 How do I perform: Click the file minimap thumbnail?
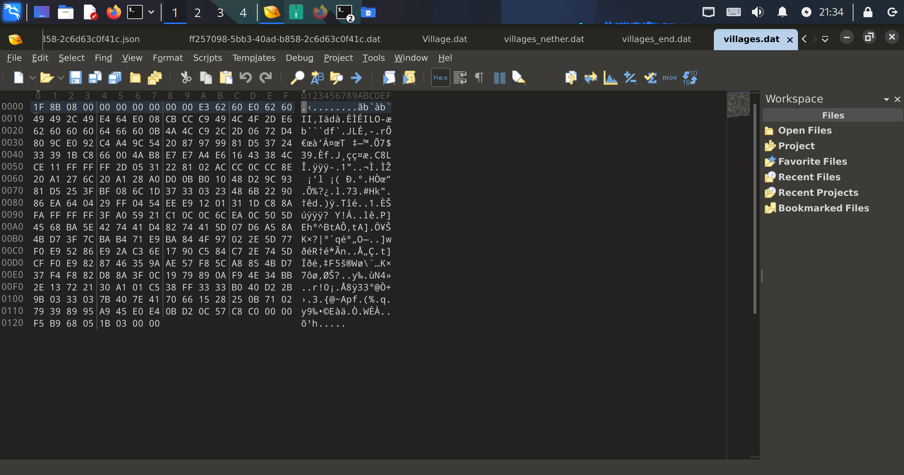738,104
